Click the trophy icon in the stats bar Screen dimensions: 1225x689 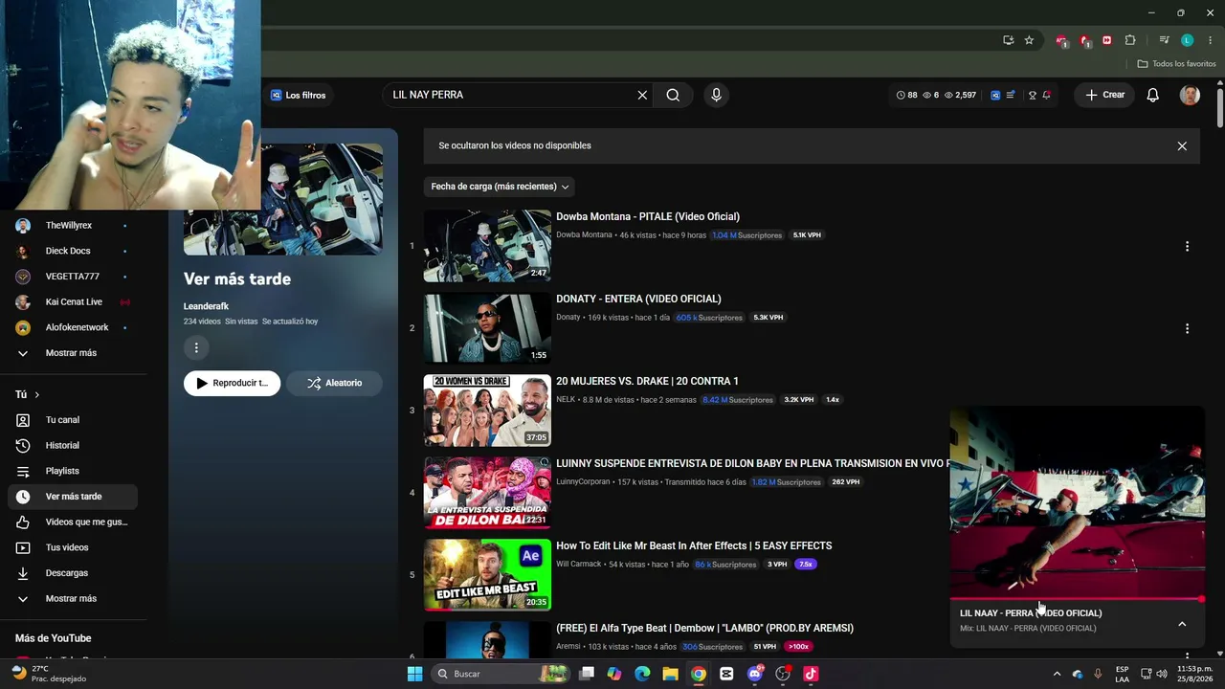point(1032,95)
